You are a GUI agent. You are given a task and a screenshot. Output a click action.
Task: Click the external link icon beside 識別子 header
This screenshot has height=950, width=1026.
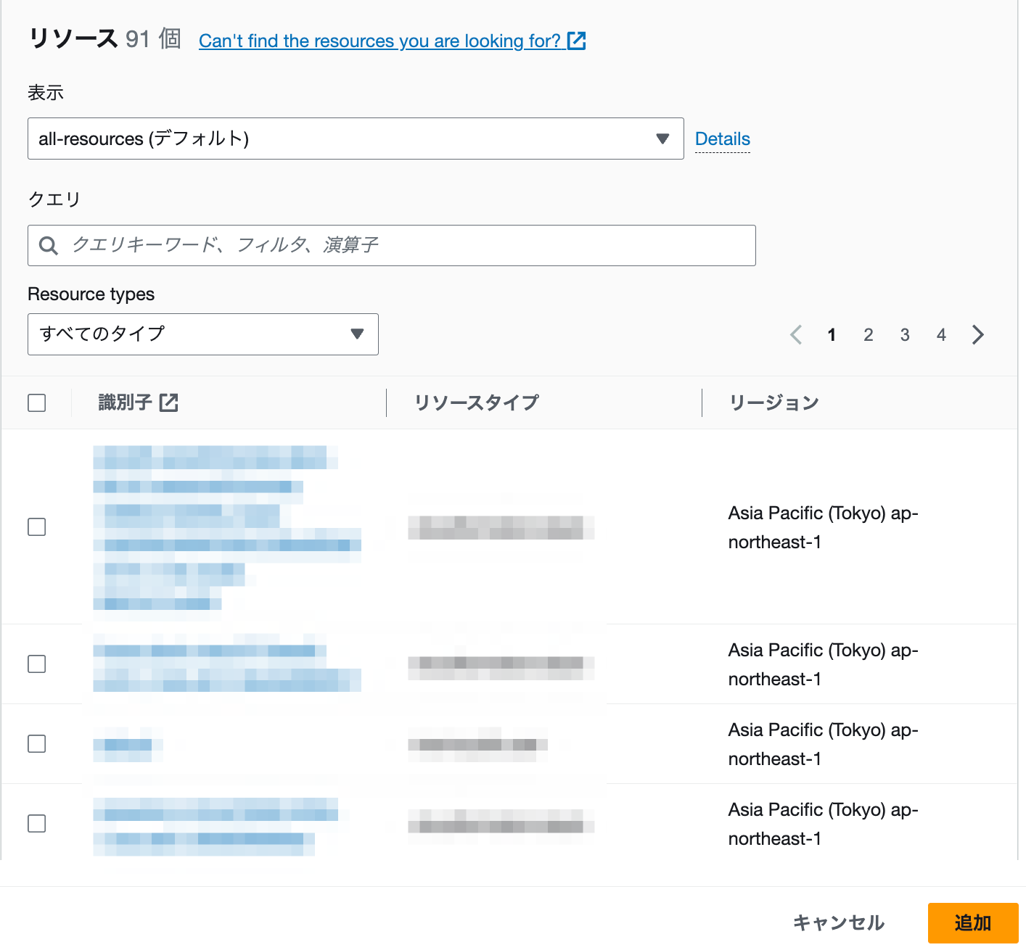tap(169, 402)
